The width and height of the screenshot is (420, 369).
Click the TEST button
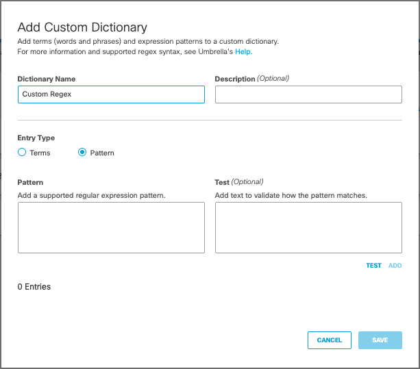coord(373,266)
